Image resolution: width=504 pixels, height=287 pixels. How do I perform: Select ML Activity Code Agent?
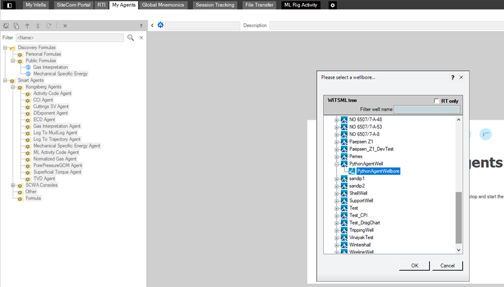click(56, 152)
